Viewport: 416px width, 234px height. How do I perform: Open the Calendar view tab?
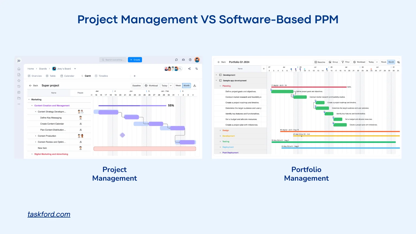[x=67, y=76]
